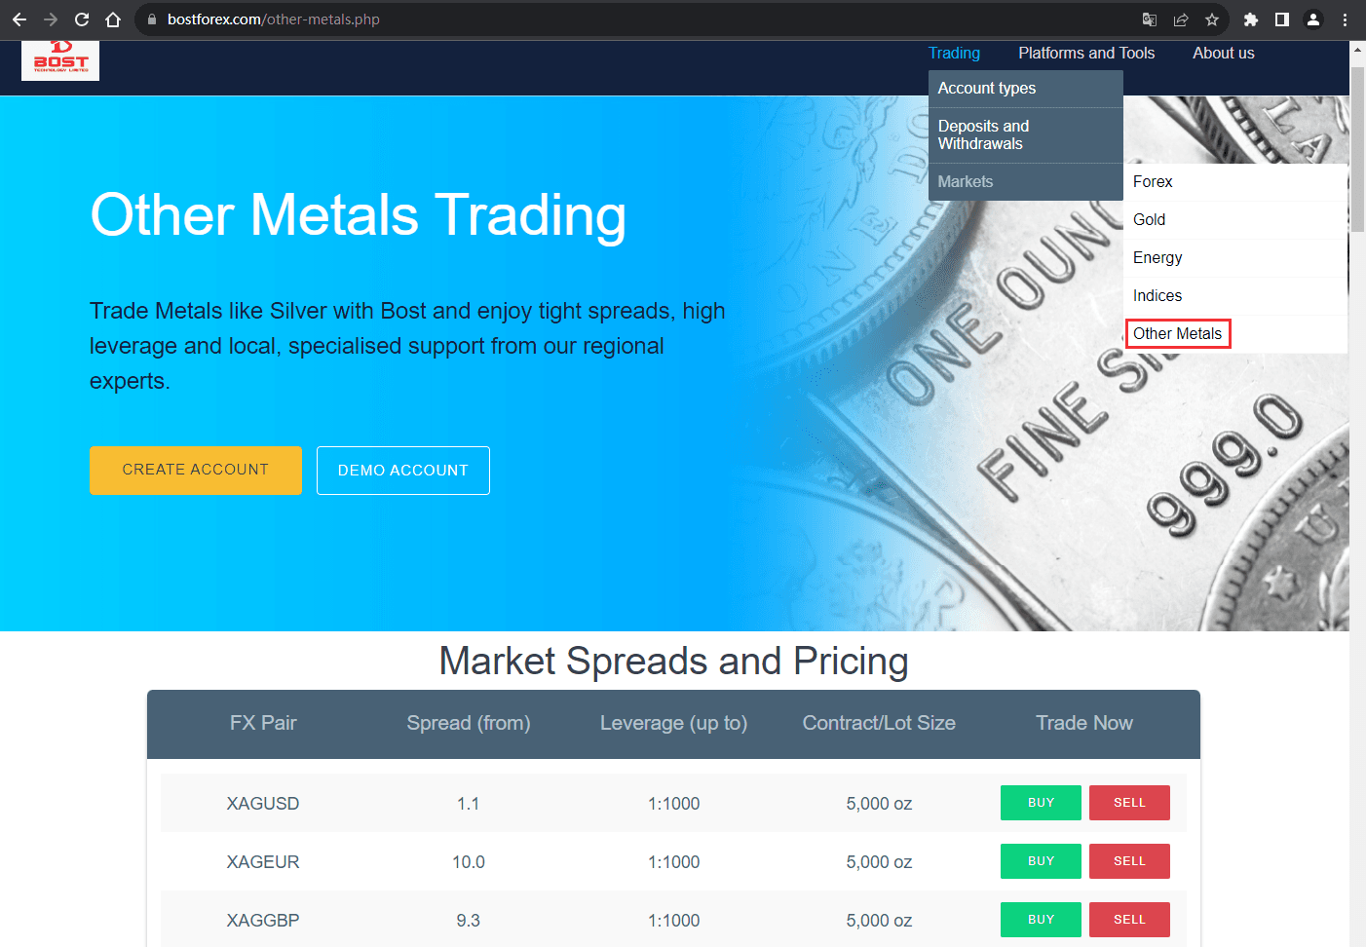
Task: Click SELL for XAGEUR
Action: pos(1129,861)
